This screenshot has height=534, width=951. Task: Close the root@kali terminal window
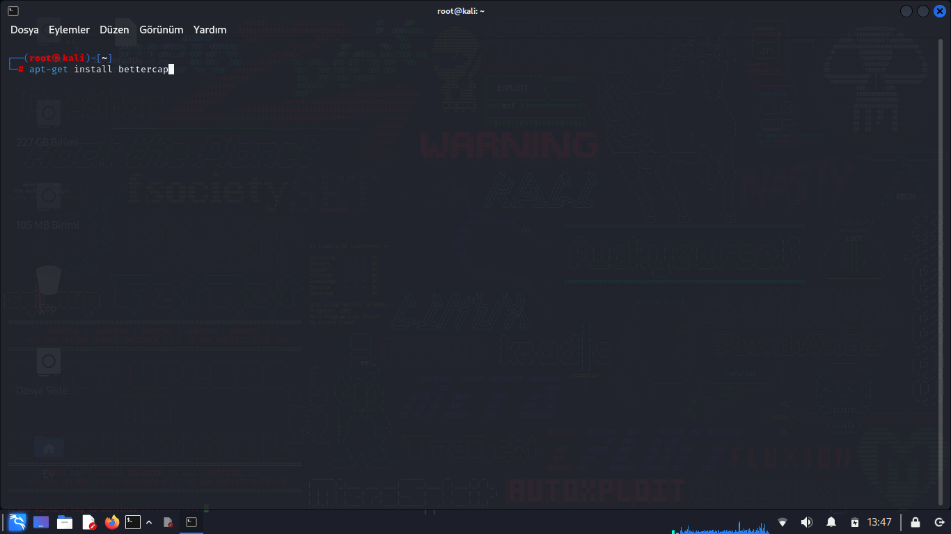[940, 11]
